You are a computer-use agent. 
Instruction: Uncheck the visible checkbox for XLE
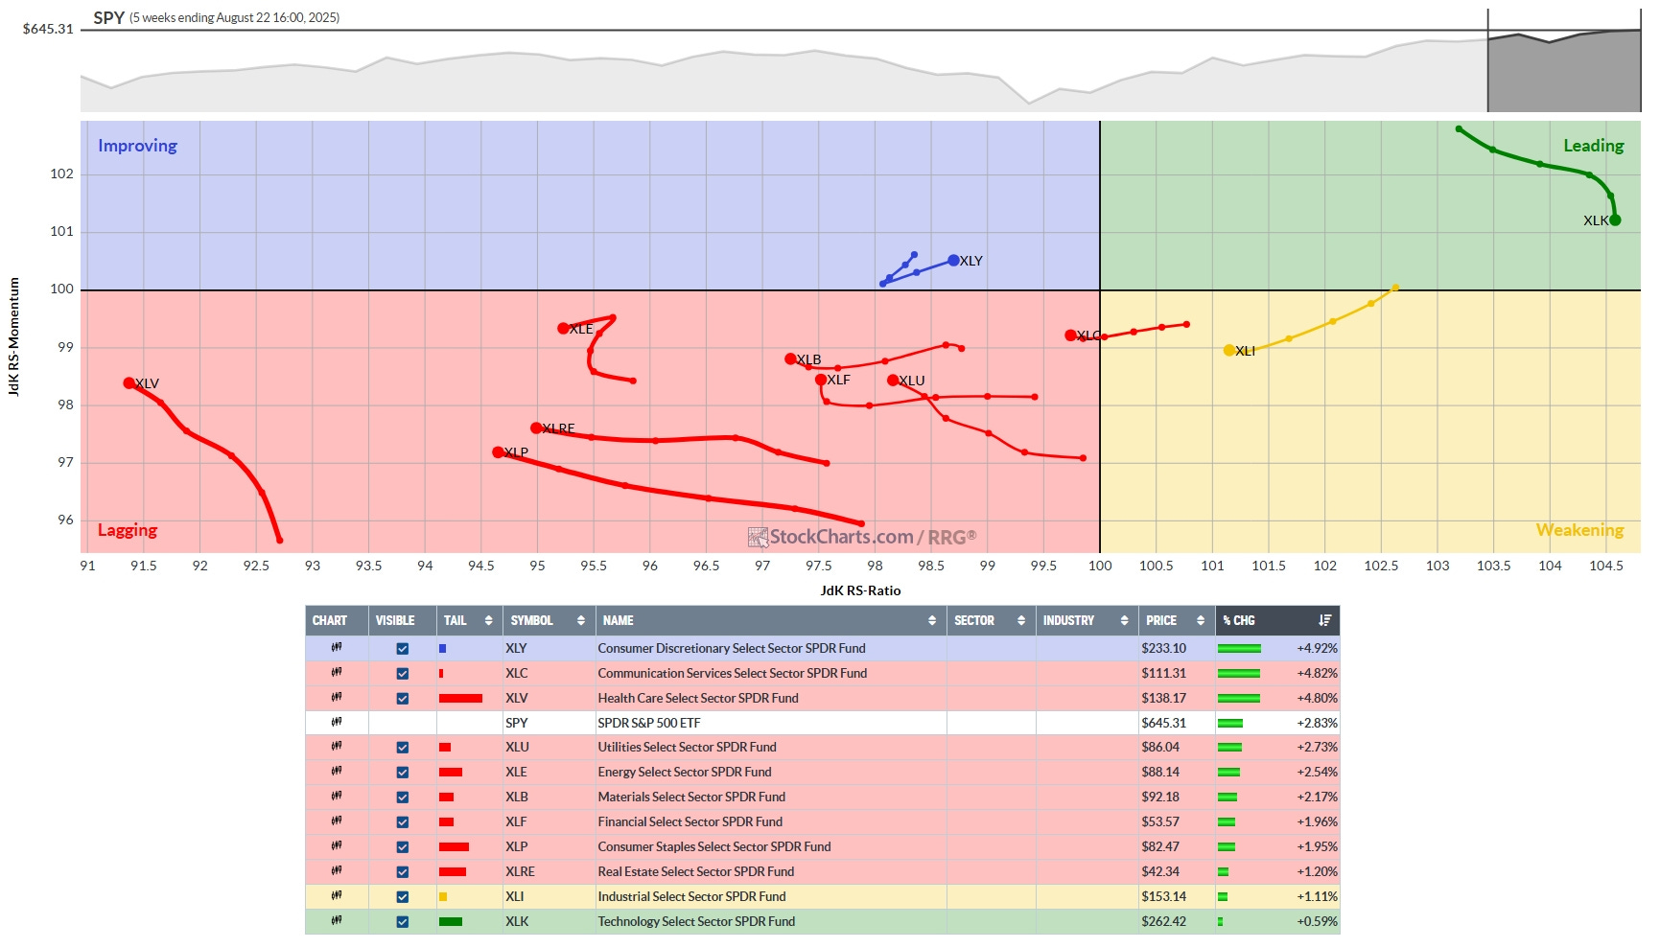[x=403, y=773]
